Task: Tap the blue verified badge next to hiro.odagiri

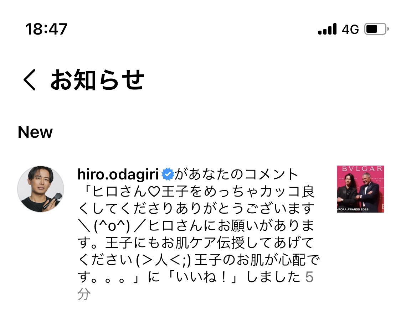Action: pos(168,174)
